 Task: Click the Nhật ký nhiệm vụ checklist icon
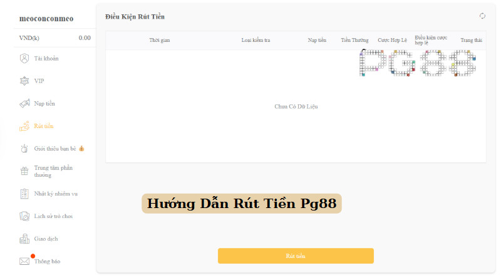click(24, 194)
